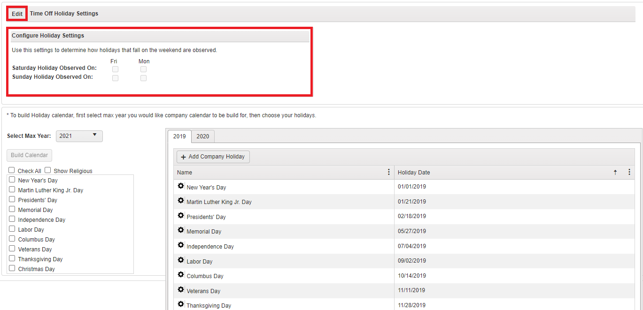643x310 pixels.
Task: Click the gear icon next to Presidents' Day
Action: coord(181,215)
